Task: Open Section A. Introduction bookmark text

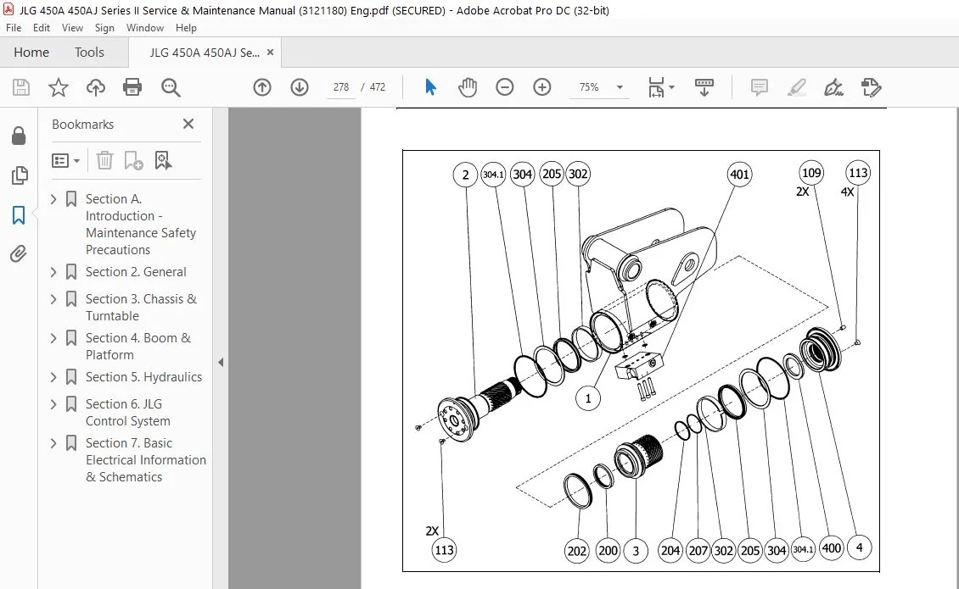Action: [141, 225]
